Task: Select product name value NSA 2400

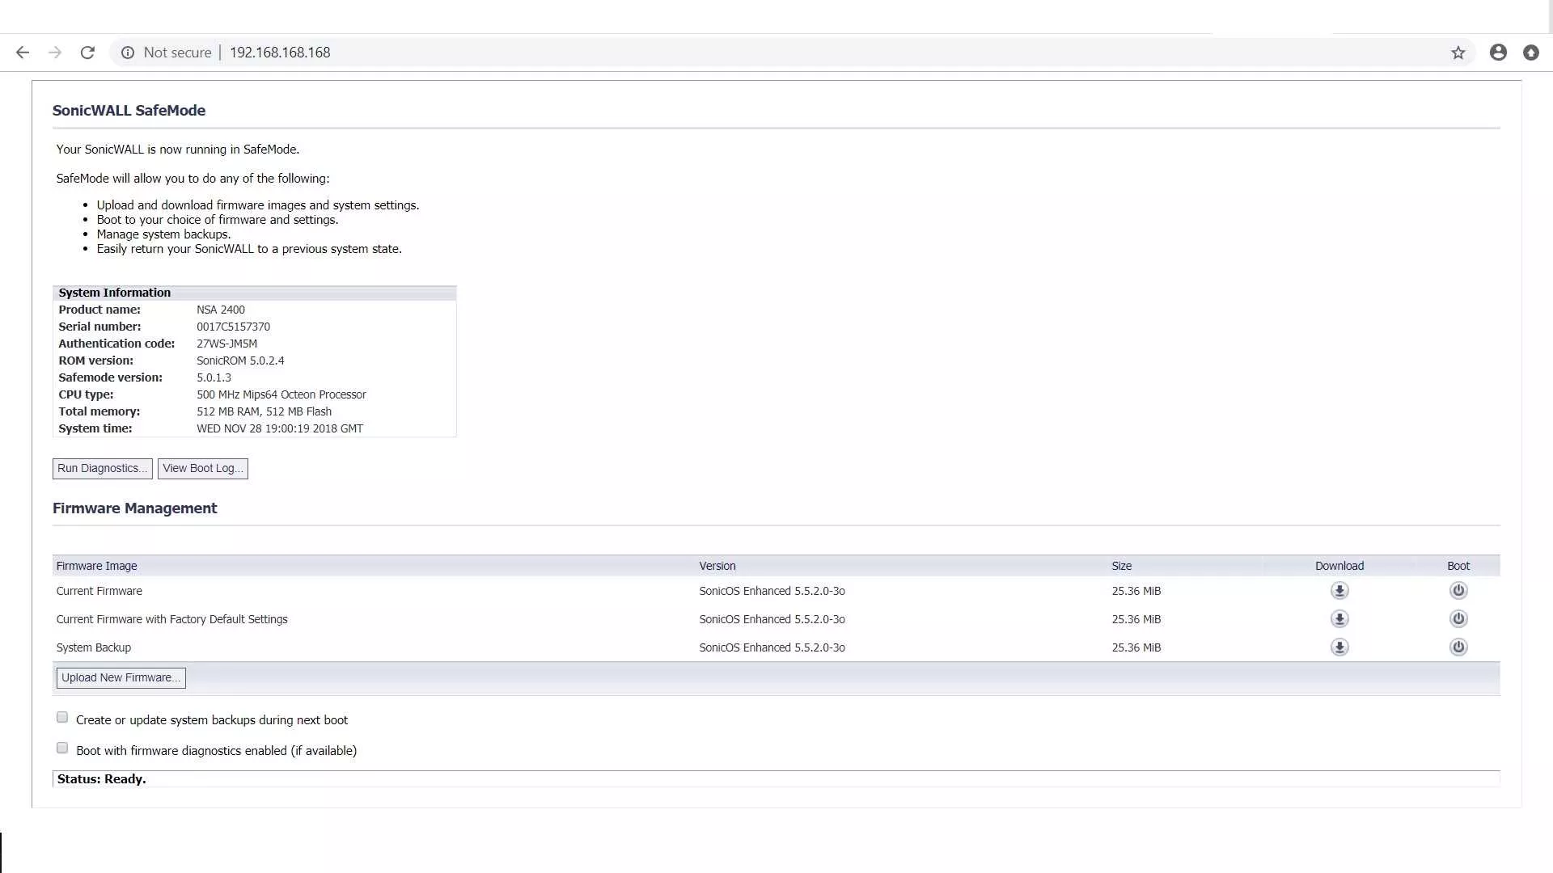Action: (x=221, y=310)
